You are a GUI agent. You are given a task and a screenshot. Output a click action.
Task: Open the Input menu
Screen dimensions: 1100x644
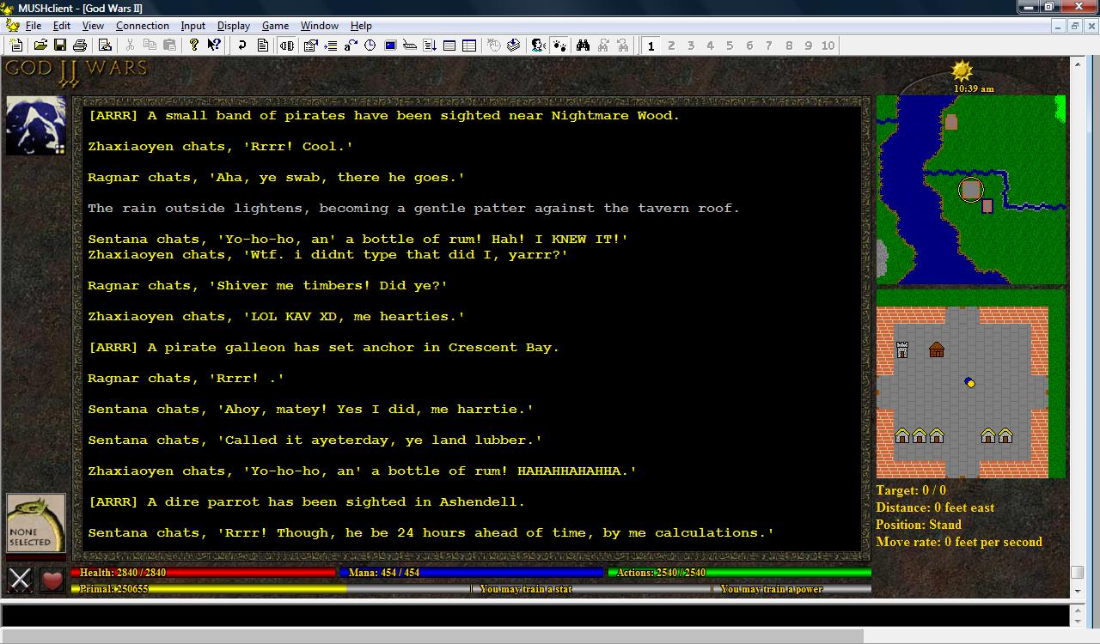point(193,26)
